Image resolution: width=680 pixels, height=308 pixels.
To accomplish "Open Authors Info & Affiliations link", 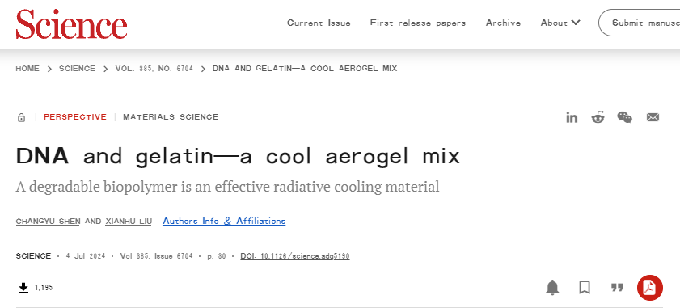I will [224, 221].
